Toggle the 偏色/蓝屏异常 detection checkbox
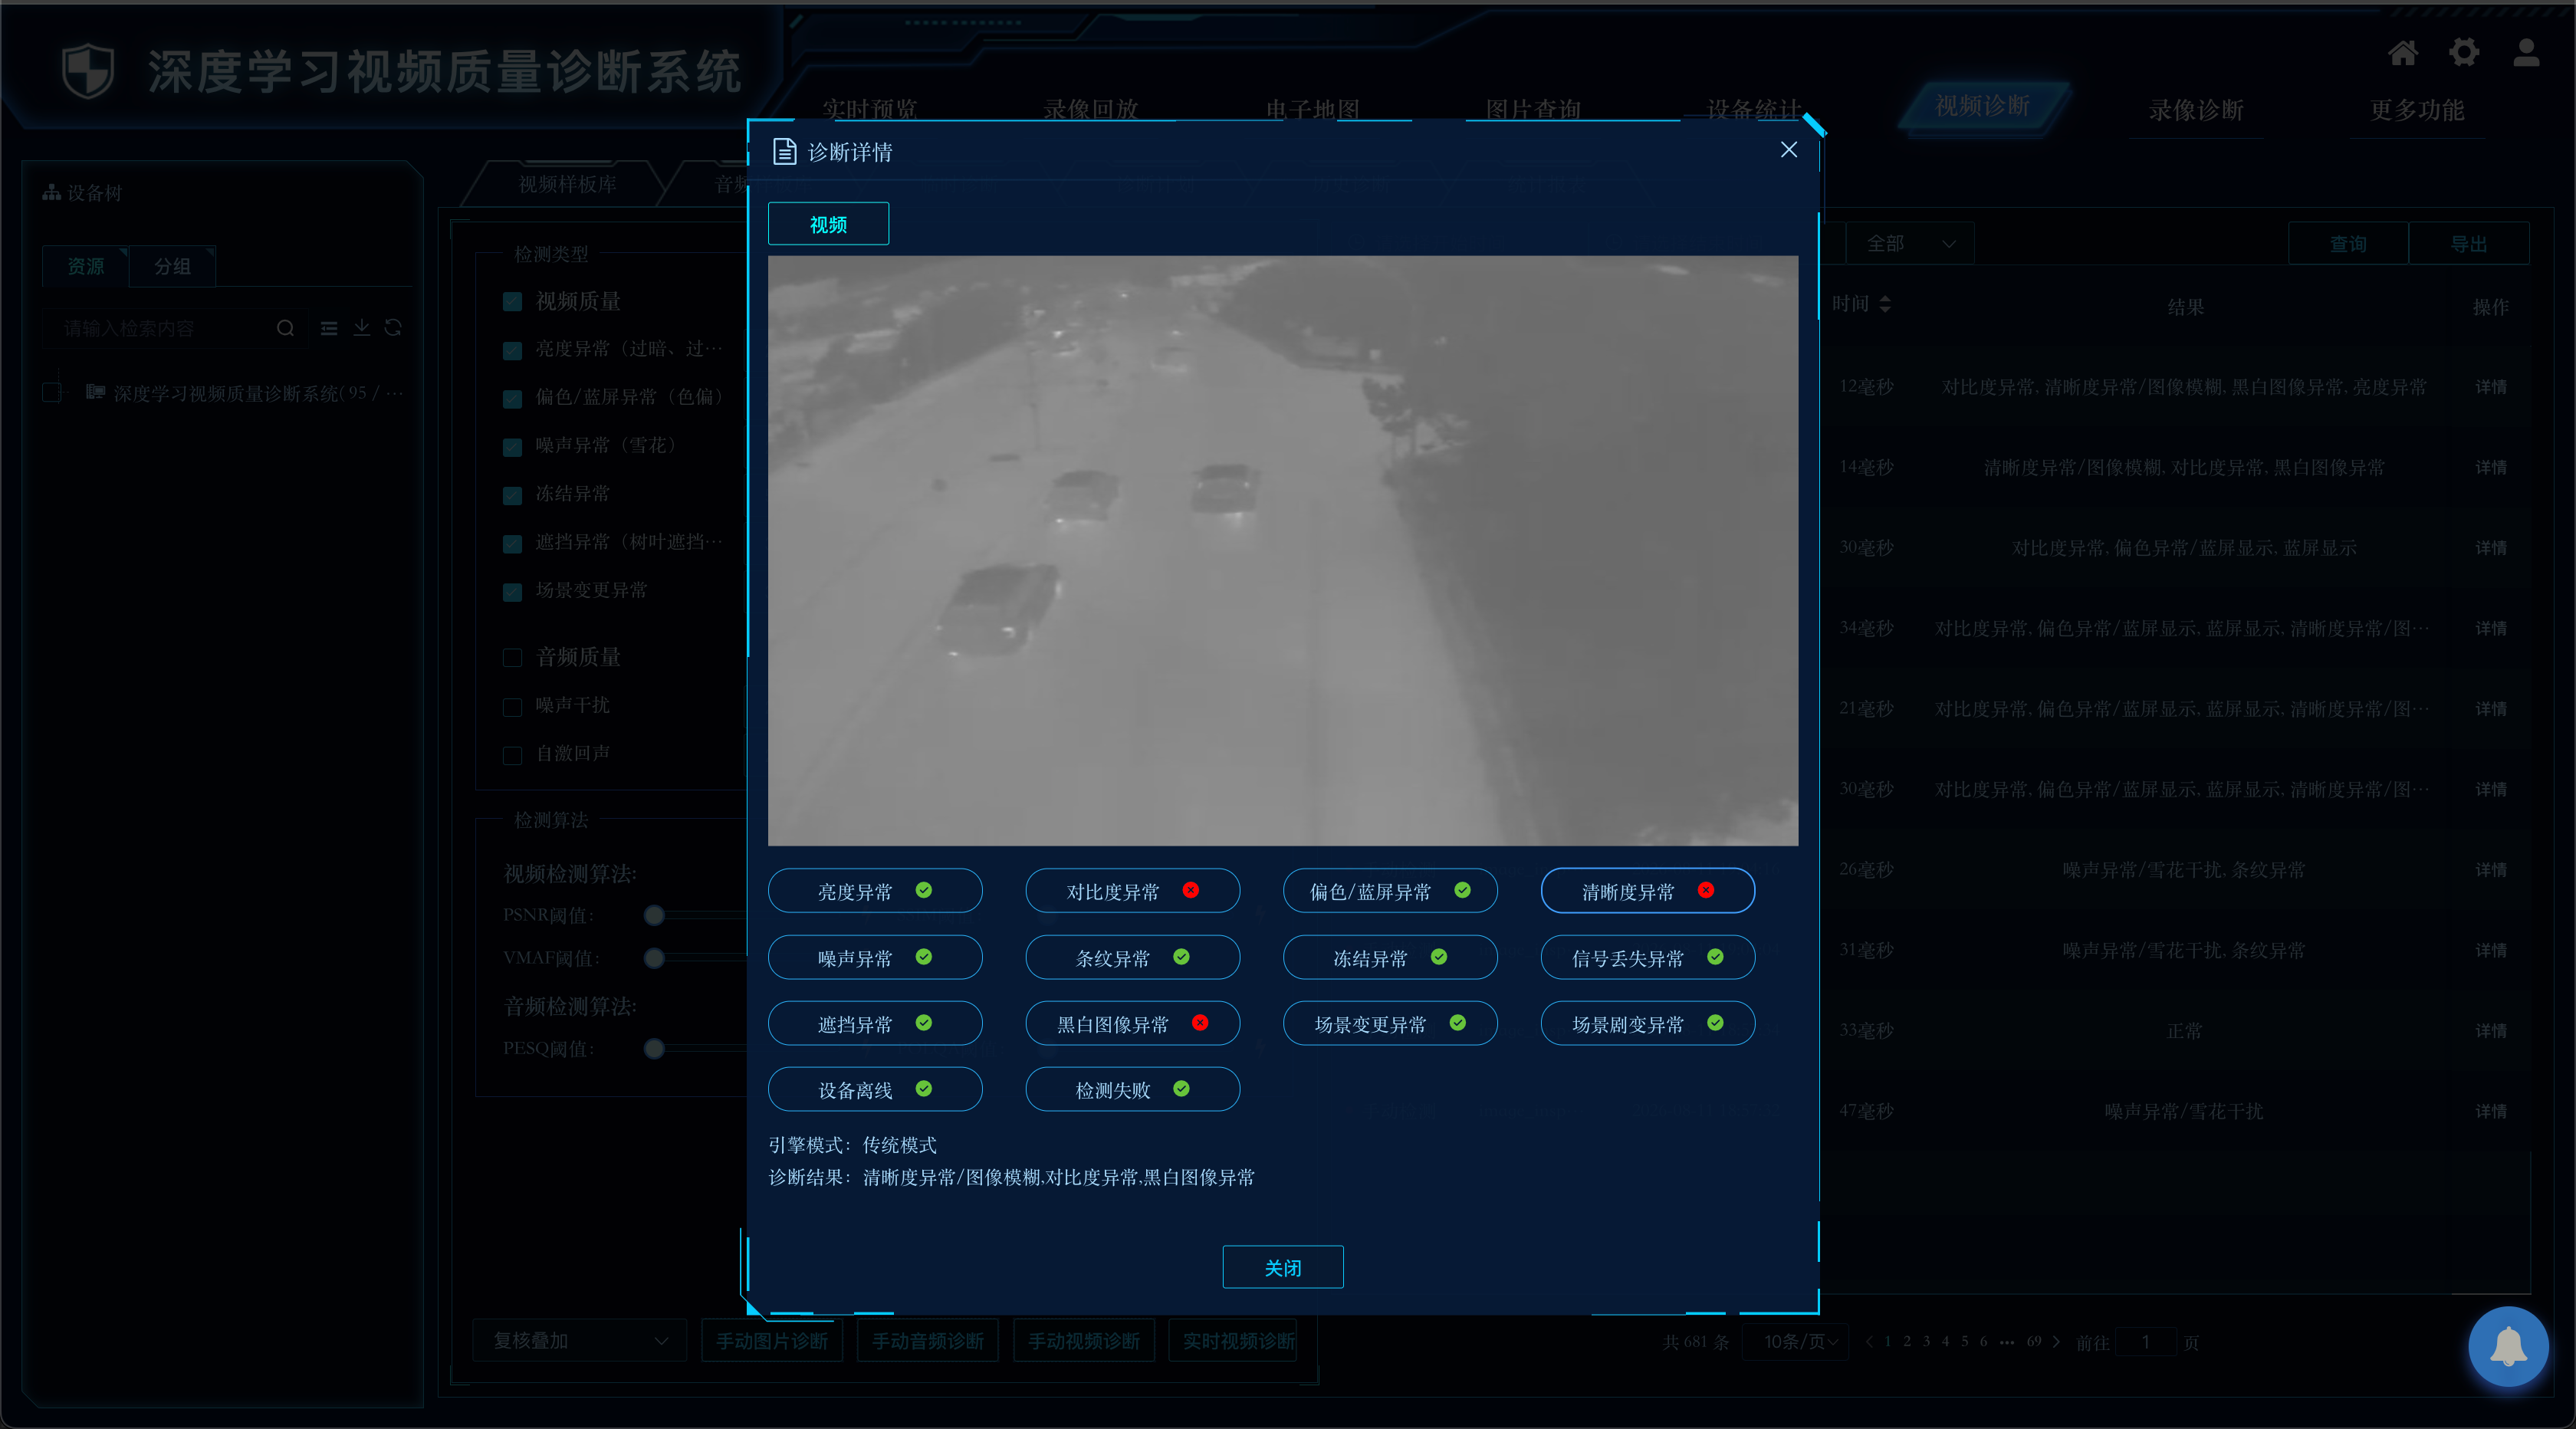This screenshot has width=2576, height=1429. 512,398
